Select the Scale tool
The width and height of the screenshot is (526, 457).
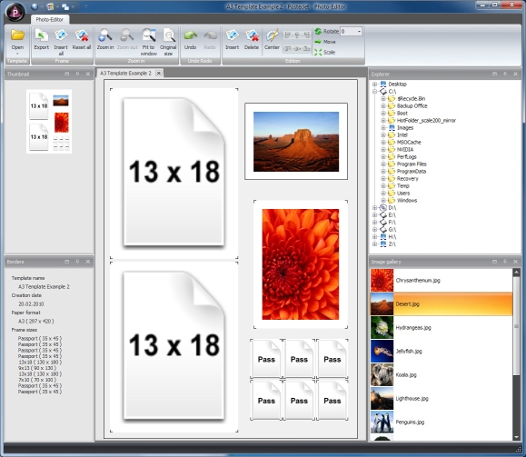325,53
